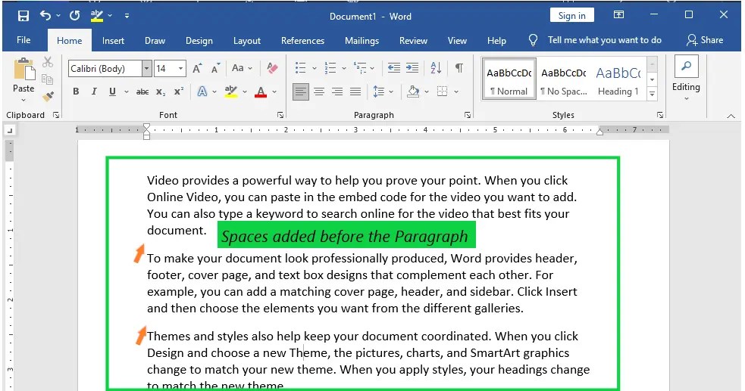Open the Font dialog launcher
Viewport: 745px width, 391px height.
(280, 115)
